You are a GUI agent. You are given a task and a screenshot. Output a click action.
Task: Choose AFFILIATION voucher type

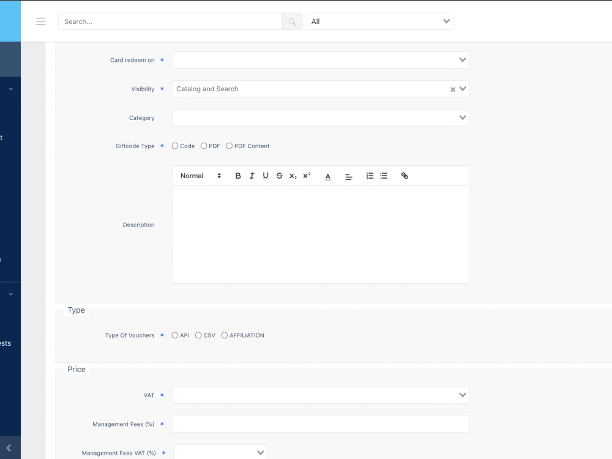(225, 335)
